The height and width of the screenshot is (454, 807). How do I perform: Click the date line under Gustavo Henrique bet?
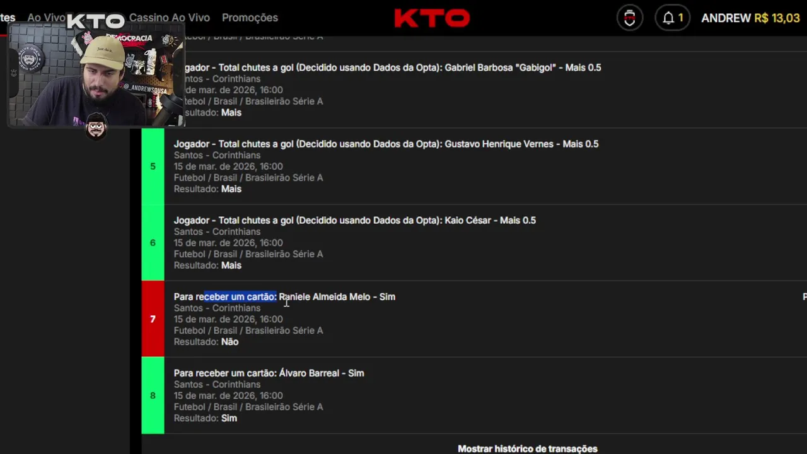pyautogui.click(x=228, y=166)
